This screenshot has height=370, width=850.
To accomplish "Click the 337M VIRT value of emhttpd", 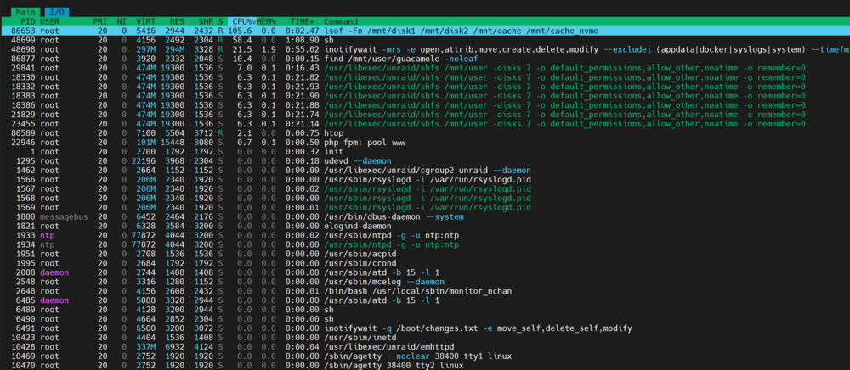I will (145, 346).
